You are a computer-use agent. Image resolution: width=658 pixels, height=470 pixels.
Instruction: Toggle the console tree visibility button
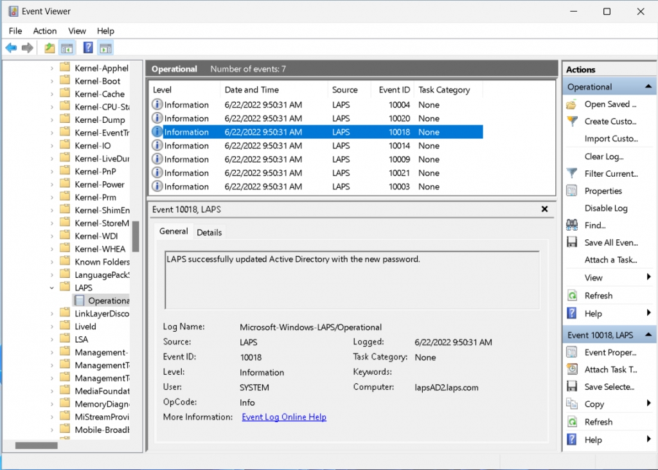(x=67, y=48)
